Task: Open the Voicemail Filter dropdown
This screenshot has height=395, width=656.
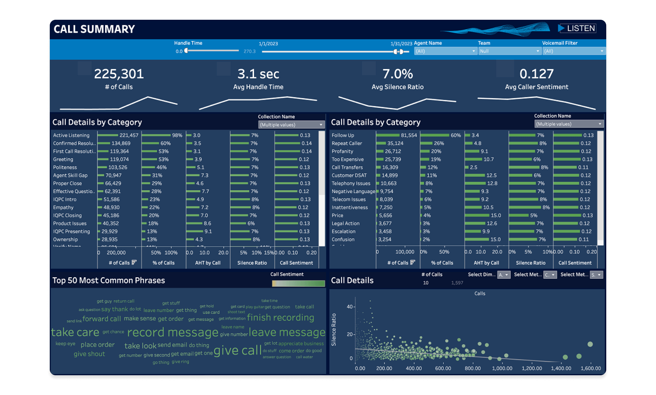Action: tap(574, 51)
